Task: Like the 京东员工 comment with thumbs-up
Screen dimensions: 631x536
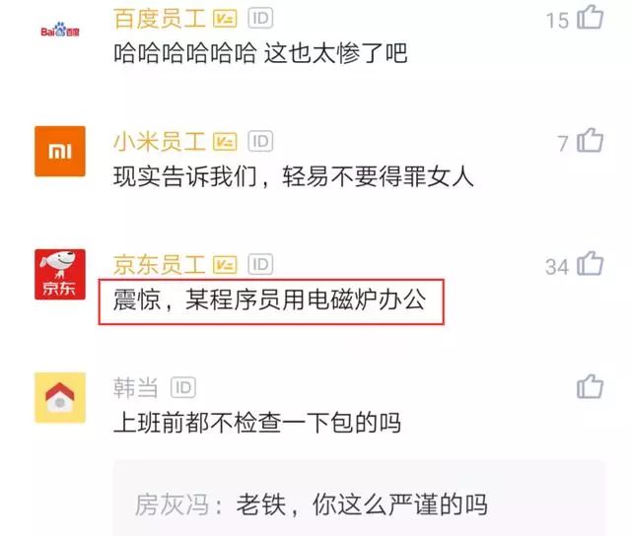Action: click(590, 263)
